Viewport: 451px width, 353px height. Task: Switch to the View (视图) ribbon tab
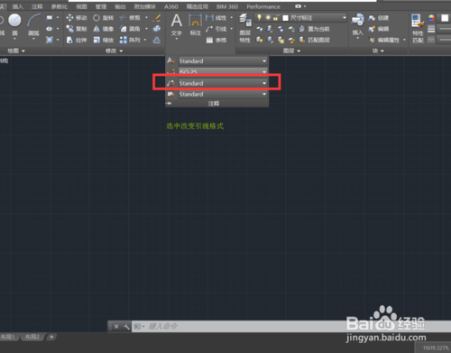81,6
